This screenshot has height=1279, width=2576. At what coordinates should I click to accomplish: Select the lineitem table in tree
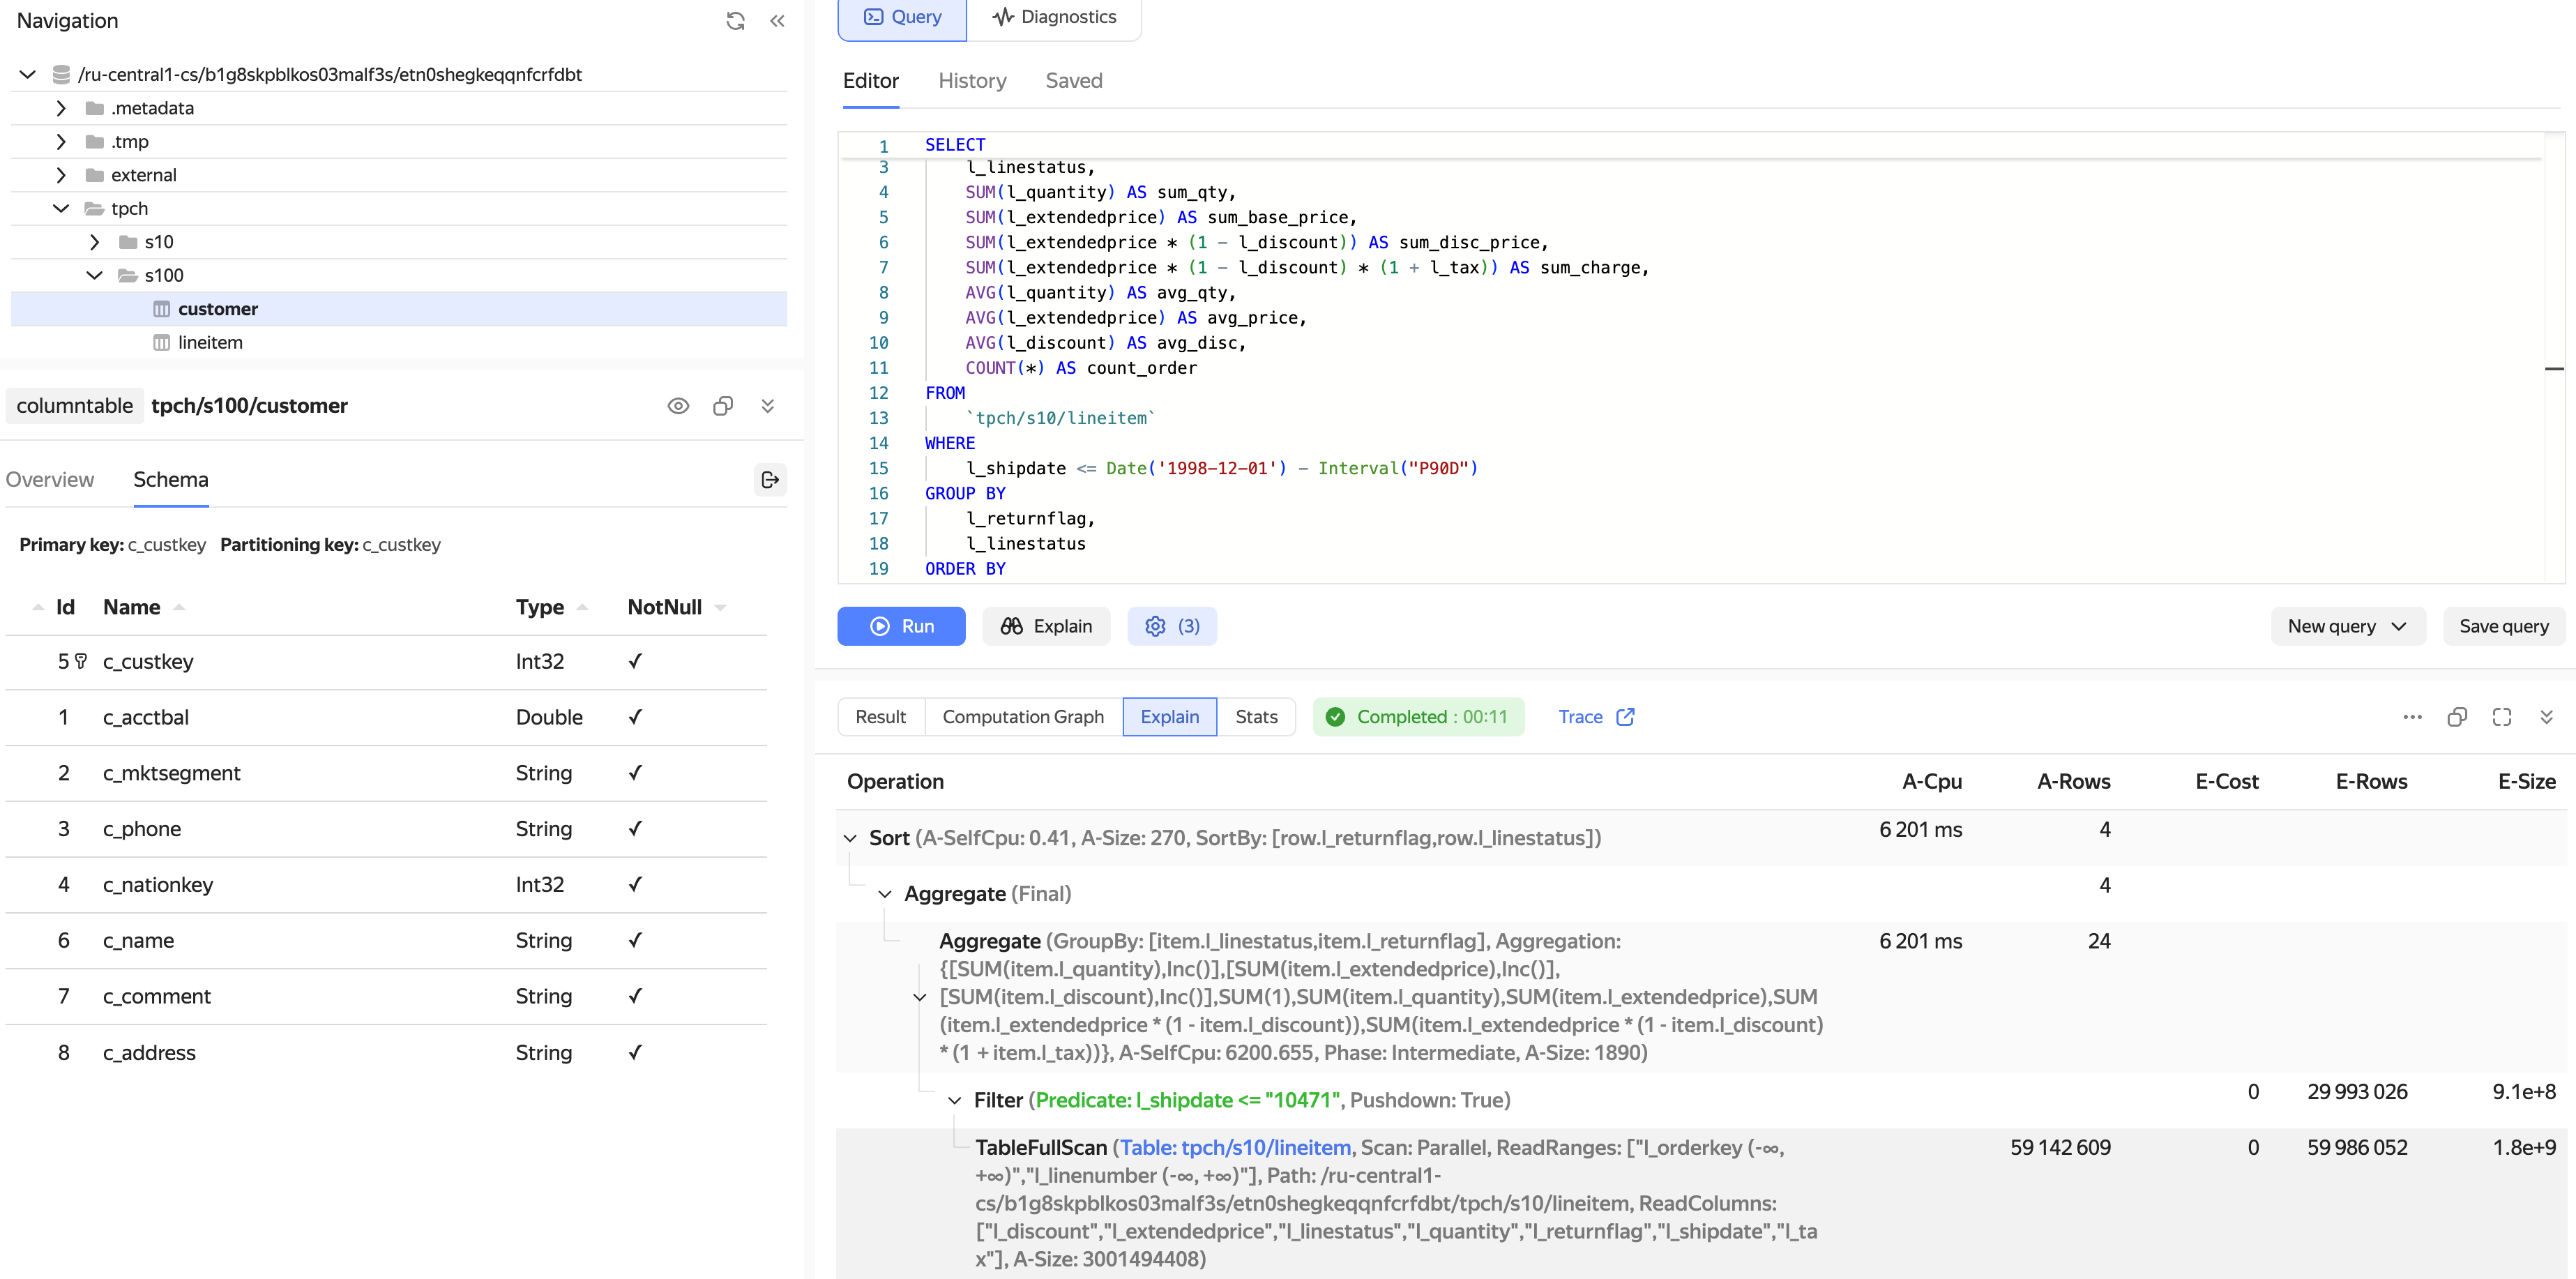[x=210, y=342]
